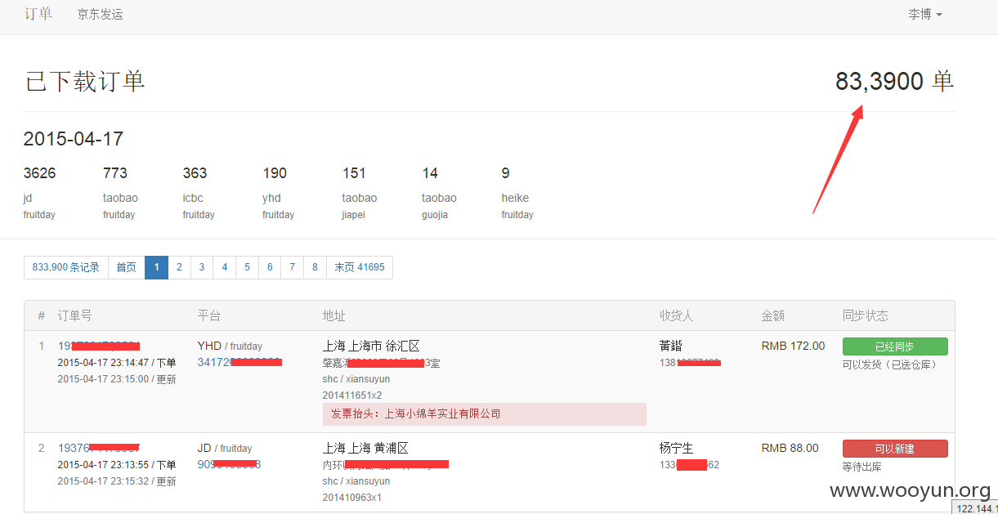Viewport: 998px width, 514px height.
Task: Select pagination page 2
Action: 179,267
